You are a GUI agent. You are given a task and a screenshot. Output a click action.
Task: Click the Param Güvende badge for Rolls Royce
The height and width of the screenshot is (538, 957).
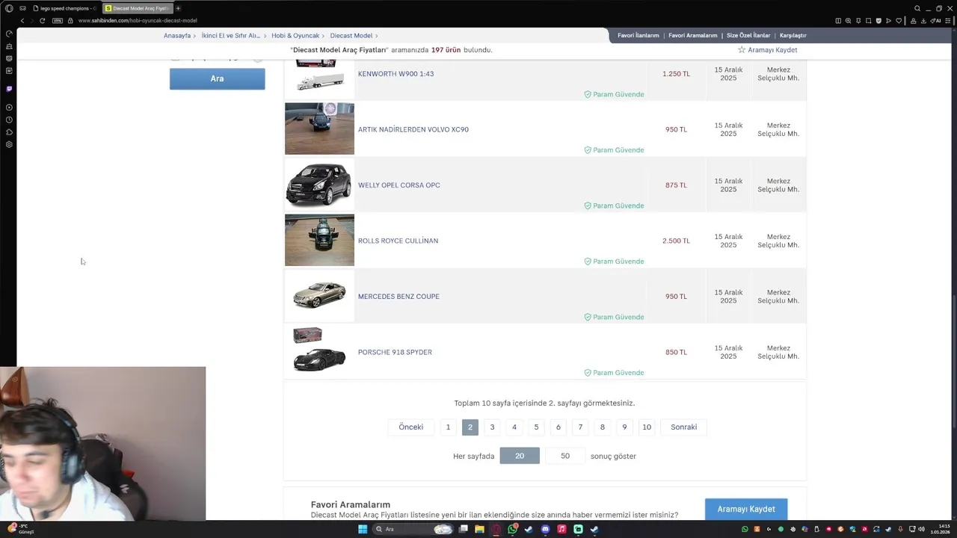click(x=614, y=262)
